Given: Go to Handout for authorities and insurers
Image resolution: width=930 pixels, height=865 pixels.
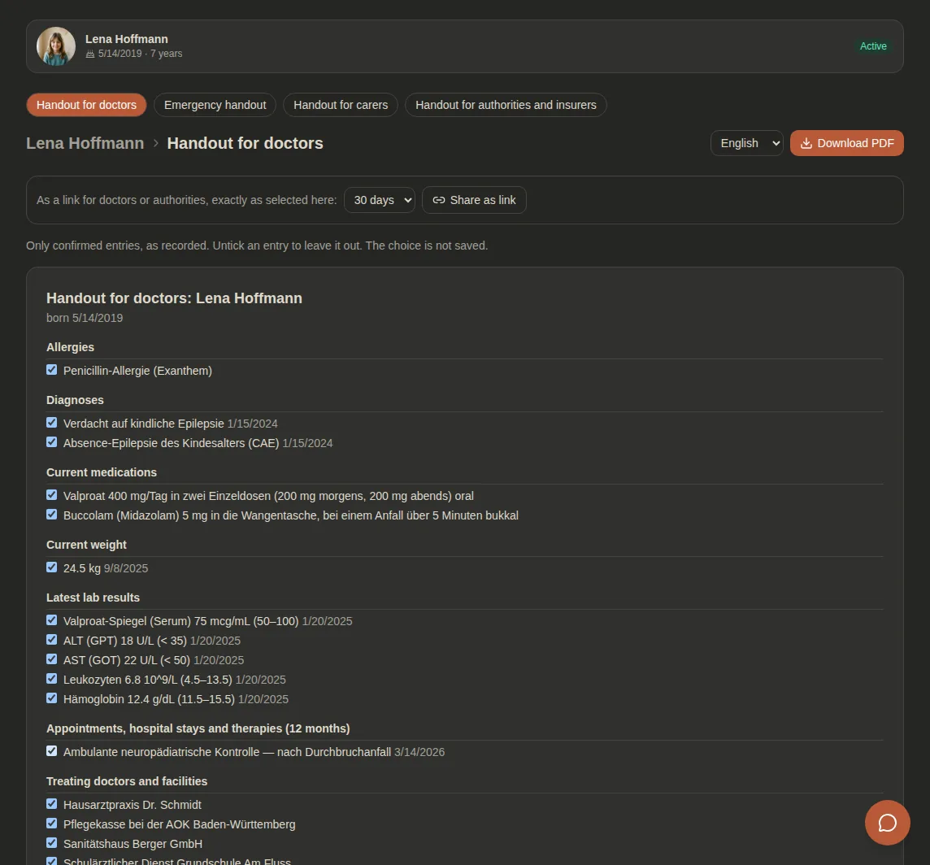Looking at the screenshot, I should coord(506,105).
